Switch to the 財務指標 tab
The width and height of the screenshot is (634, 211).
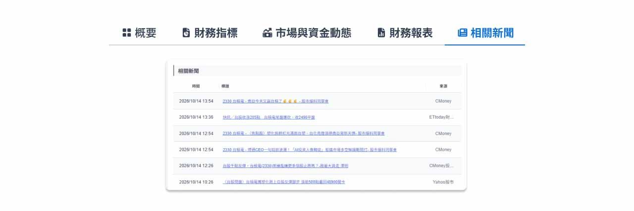point(210,33)
